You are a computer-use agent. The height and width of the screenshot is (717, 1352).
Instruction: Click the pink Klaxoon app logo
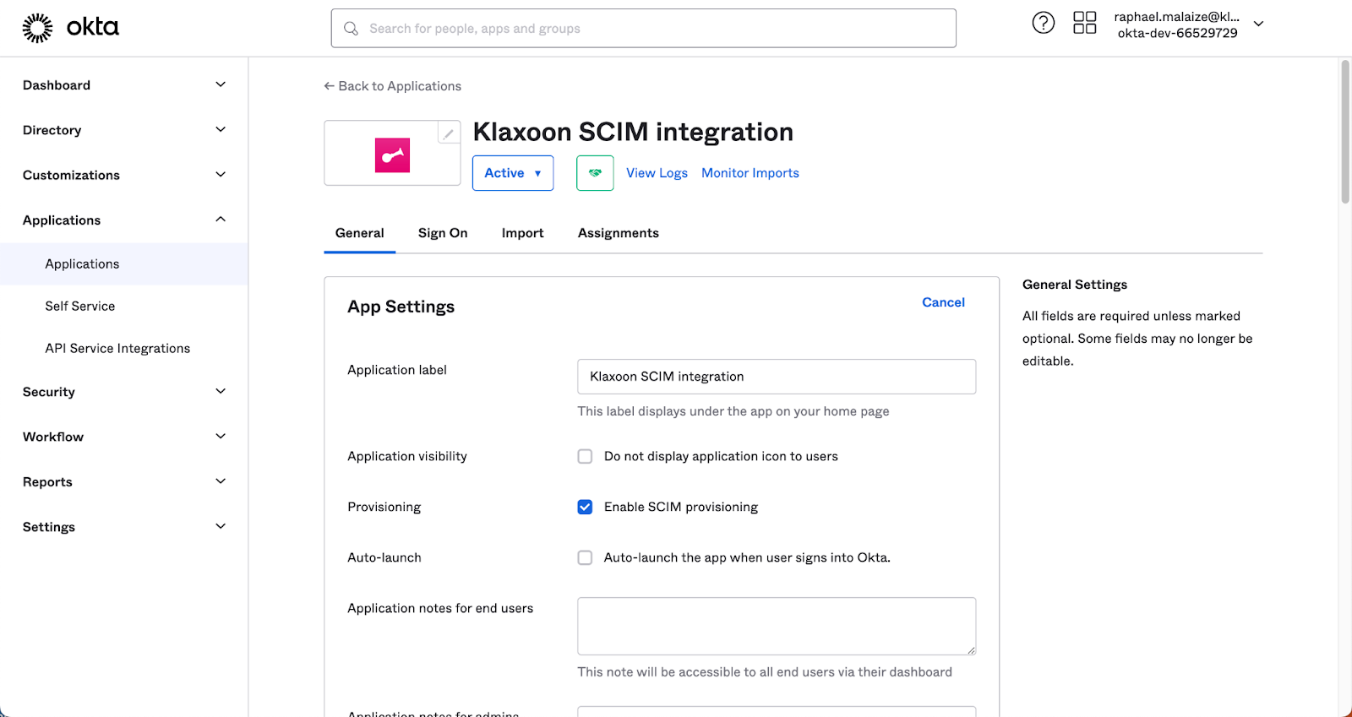click(x=392, y=155)
